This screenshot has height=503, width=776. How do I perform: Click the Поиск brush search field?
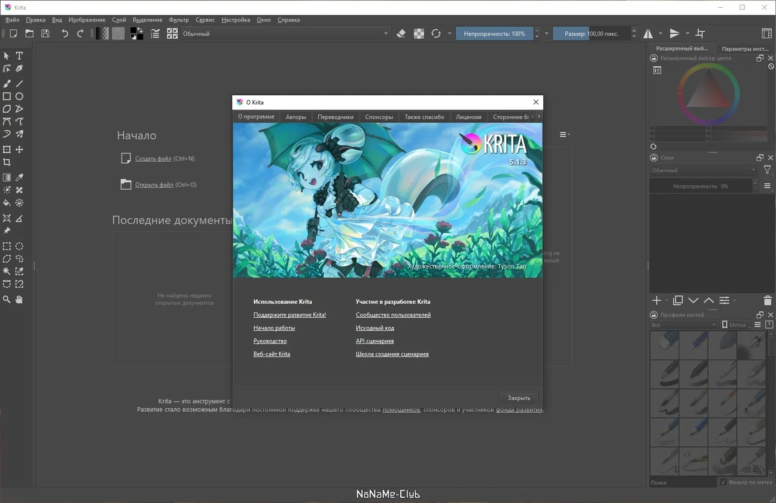[x=684, y=482]
